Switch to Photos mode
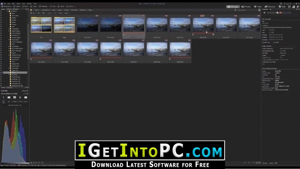This screenshot has width=300, height=169. pos(246,7)
